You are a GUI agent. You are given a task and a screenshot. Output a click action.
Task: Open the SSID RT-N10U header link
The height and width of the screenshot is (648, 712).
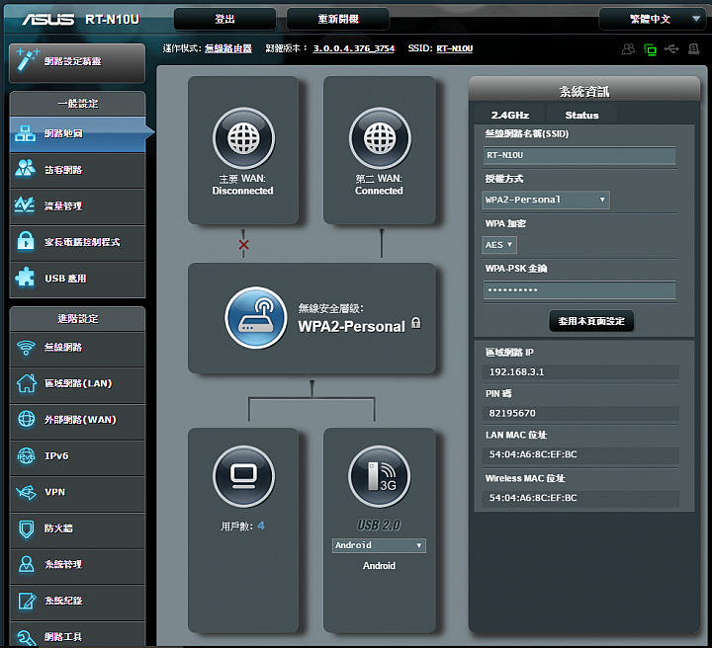pos(455,48)
